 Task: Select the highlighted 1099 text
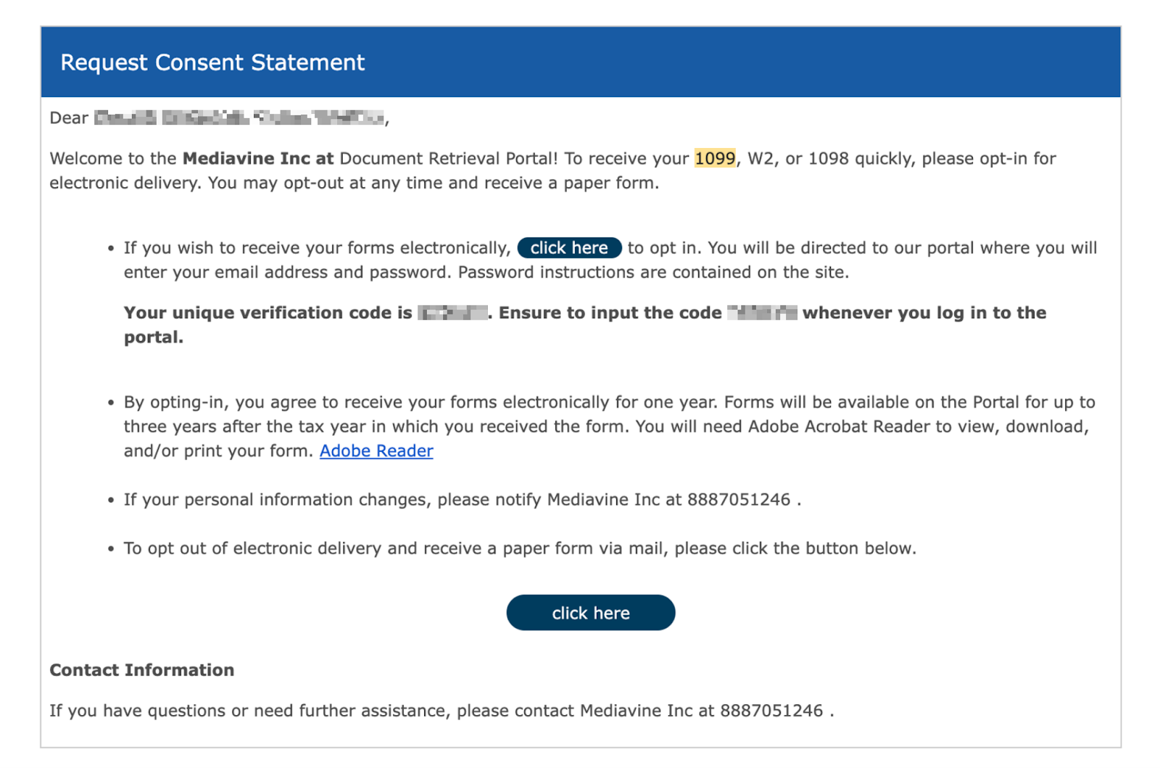715,158
